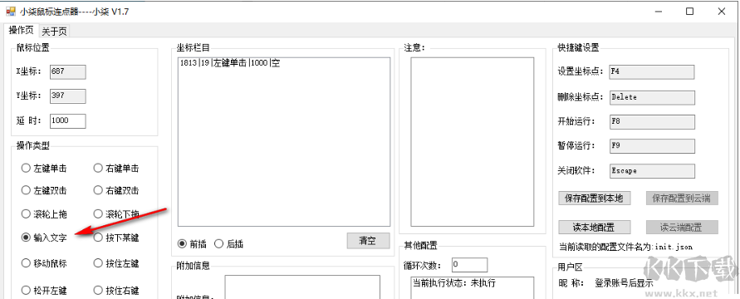Choose the 松开左键 option
740x299 pixels.
click(x=44, y=290)
